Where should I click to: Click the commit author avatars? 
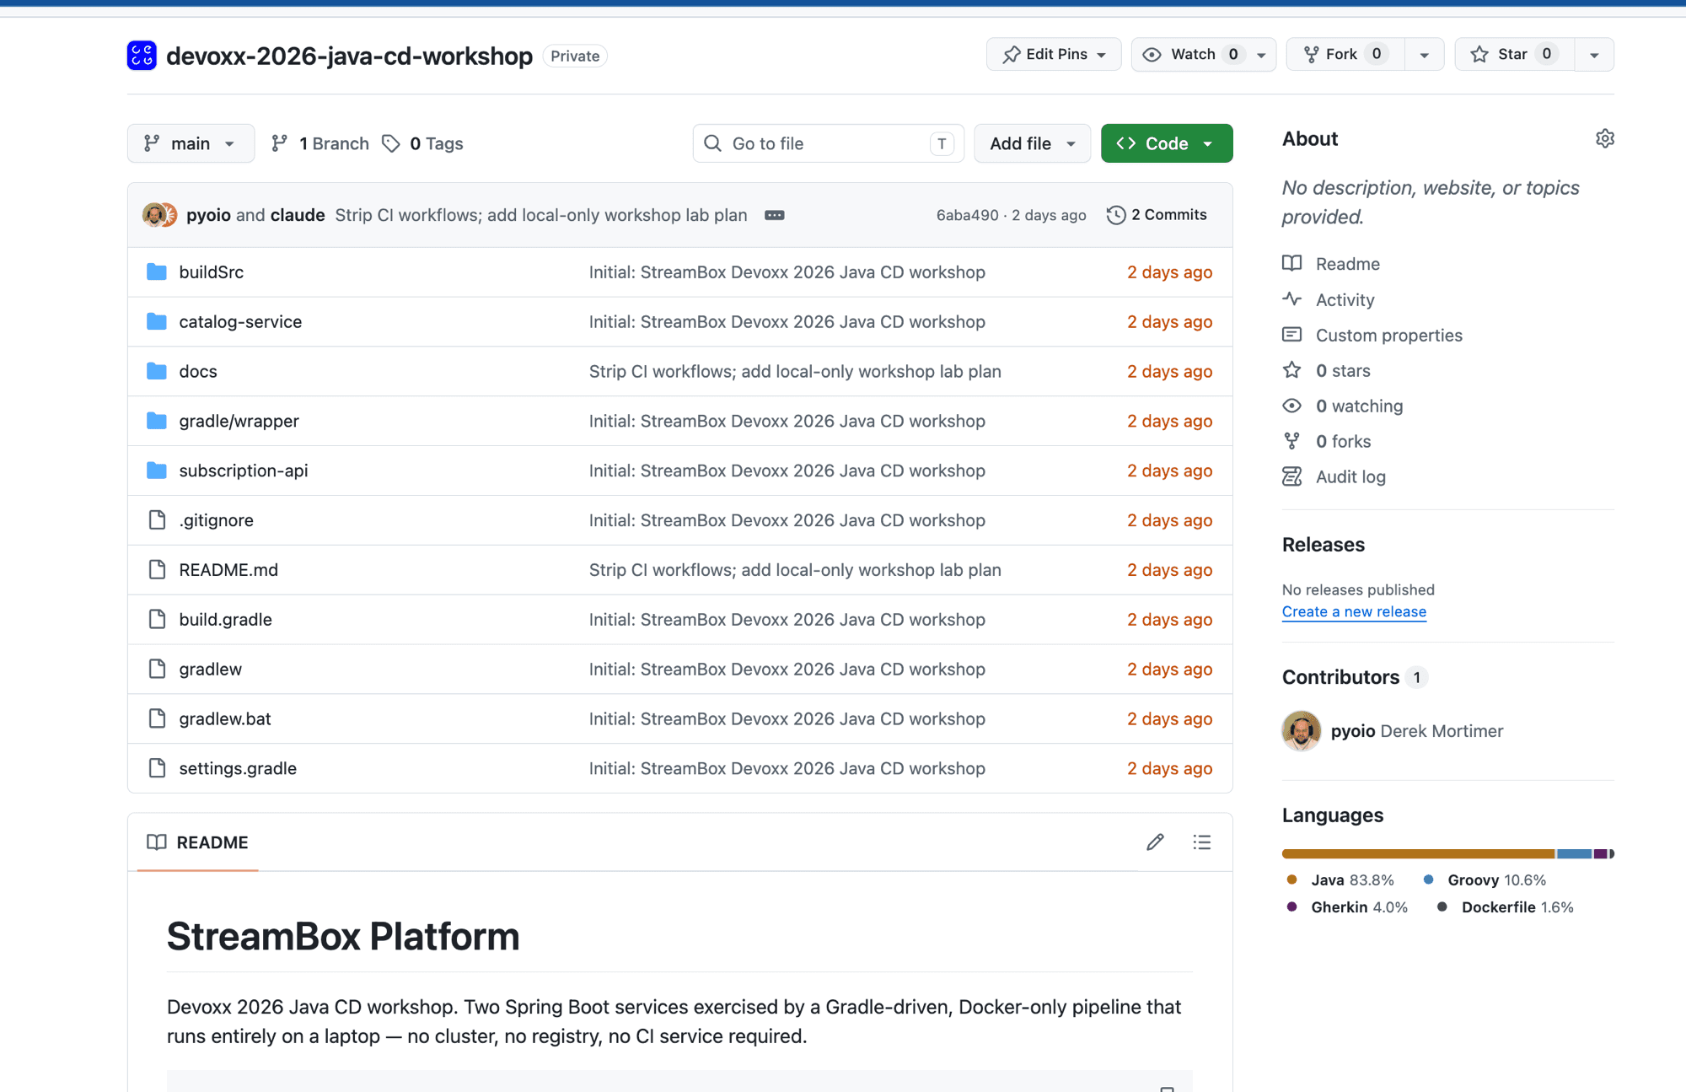pos(159,215)
